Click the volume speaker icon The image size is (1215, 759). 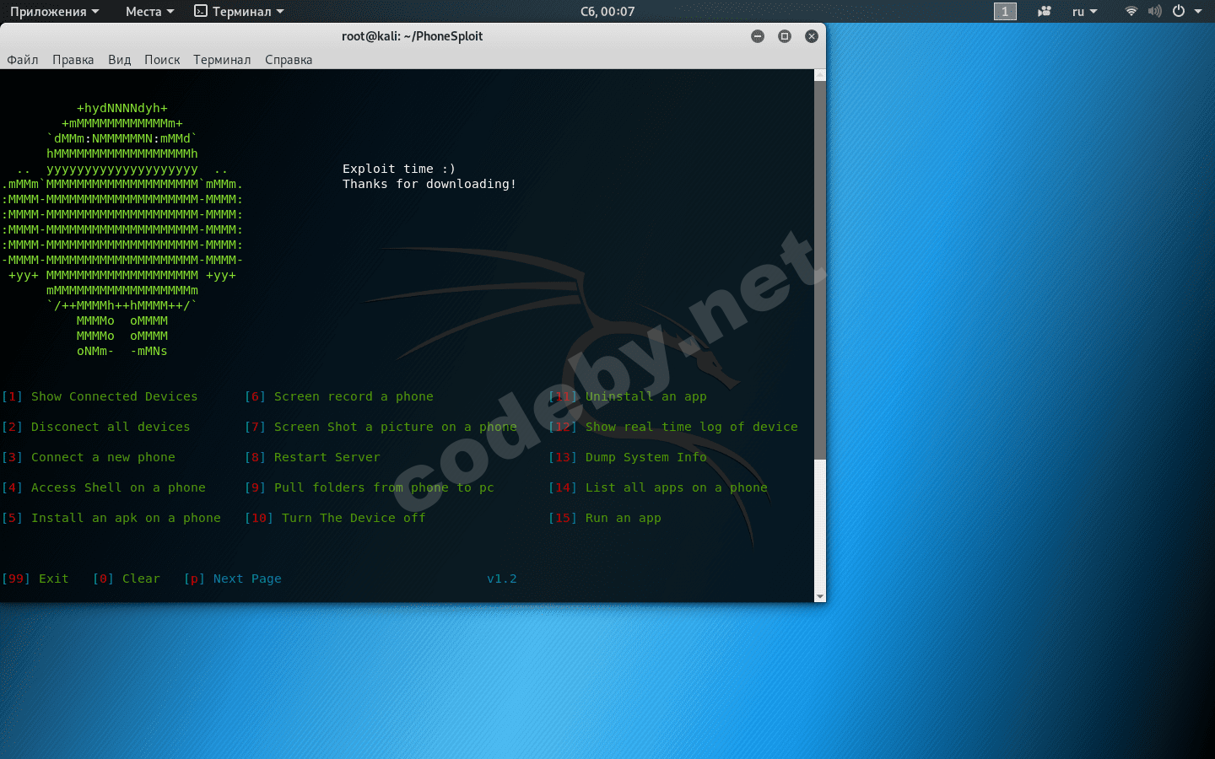pyautogui.click(x=1155, y=12)
